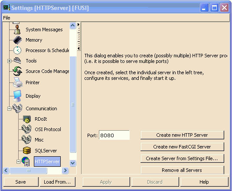Image resolution: width=232 pixels, height=191 pixels.
Task: Collapse the HTTPServer tree node
Action: pos(18,161)
